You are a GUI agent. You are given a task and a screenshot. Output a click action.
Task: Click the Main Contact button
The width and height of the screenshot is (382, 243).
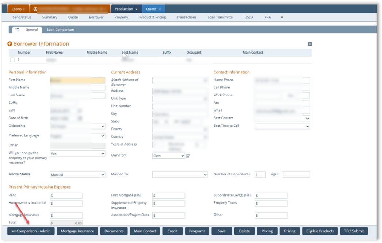(x=145, y=231)
